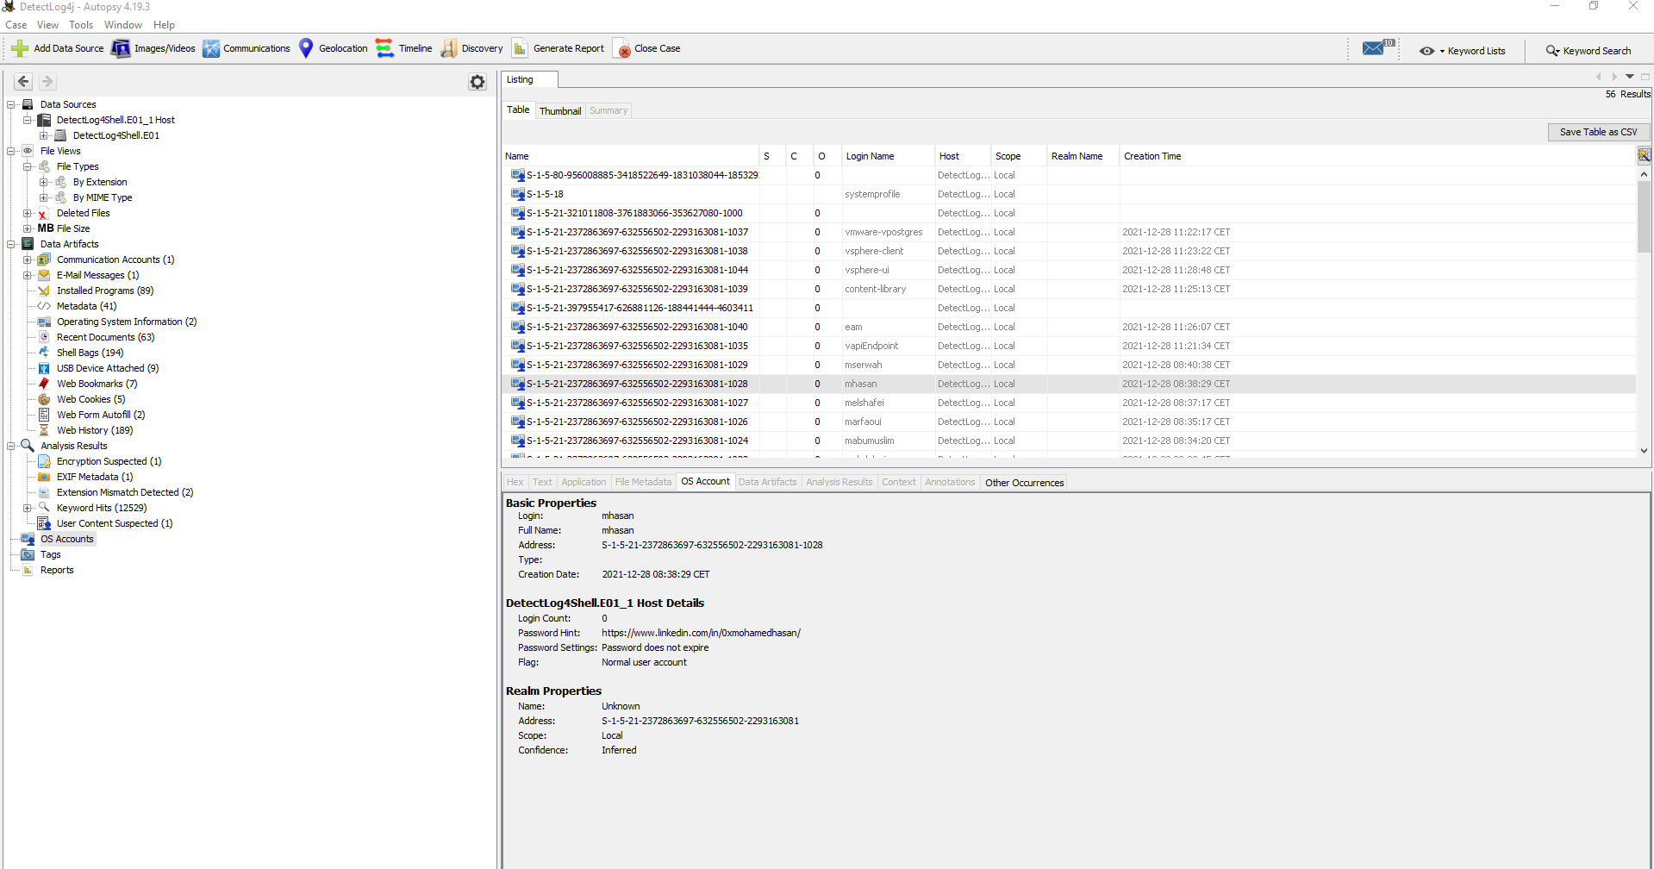This screenshot has width=1654, height=869.
Task: Expand the Deleted Files tree node
Action: (x=28, y=213)
